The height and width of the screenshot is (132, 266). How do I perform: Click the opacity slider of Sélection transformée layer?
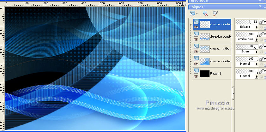[x=247, y=34]
